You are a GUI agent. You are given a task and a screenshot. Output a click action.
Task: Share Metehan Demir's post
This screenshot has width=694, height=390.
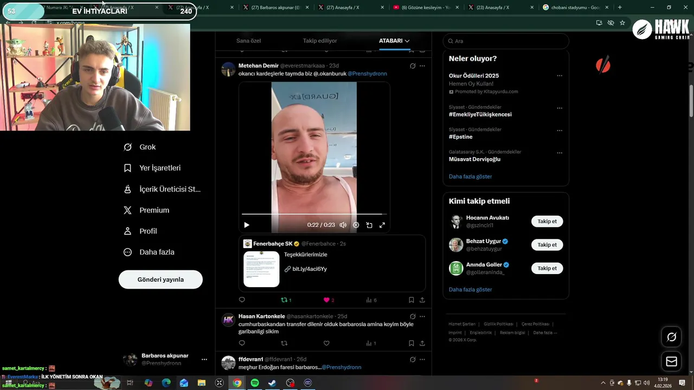[x=422, y=300]
